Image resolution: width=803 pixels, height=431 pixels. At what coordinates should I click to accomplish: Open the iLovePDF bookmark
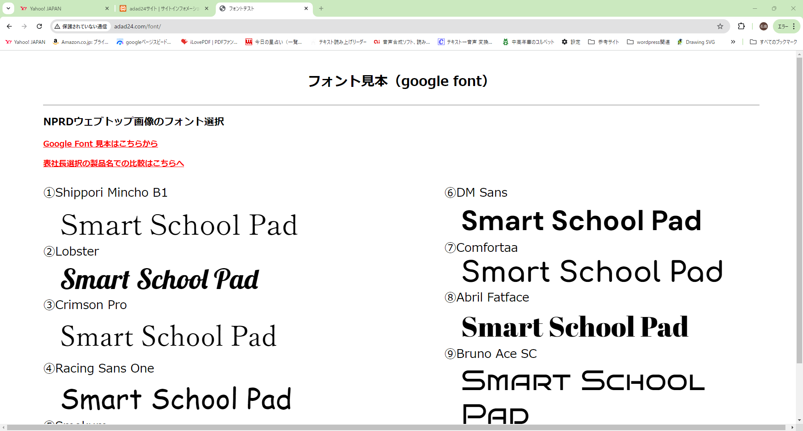209,42
